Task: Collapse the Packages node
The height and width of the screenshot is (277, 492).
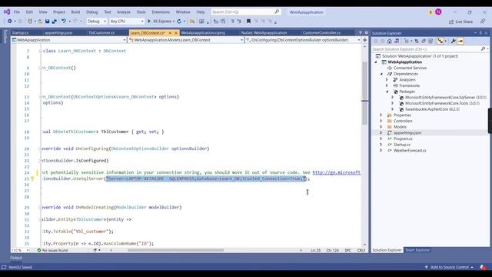Action: pyautogui.click(x=387, y=92)
